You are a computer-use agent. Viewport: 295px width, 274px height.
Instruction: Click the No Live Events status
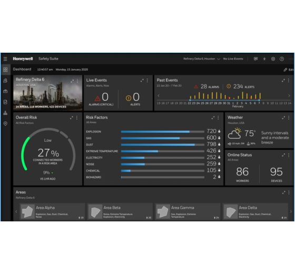point(233,59)
